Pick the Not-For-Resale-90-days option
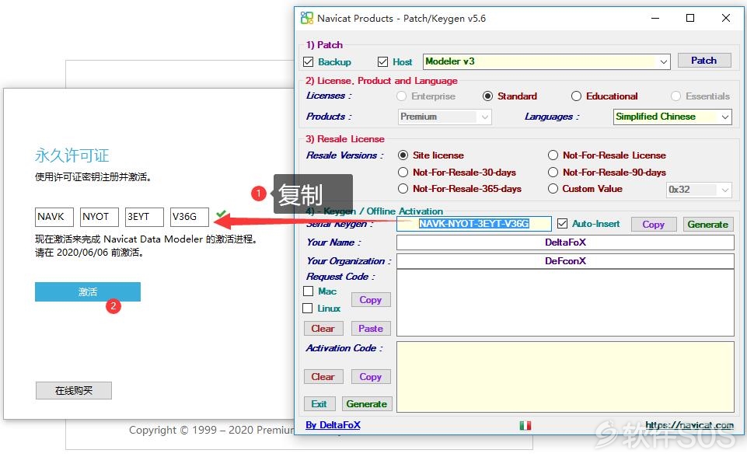The width and height of the screenshot is (747, 457). [x=553, y=172]
